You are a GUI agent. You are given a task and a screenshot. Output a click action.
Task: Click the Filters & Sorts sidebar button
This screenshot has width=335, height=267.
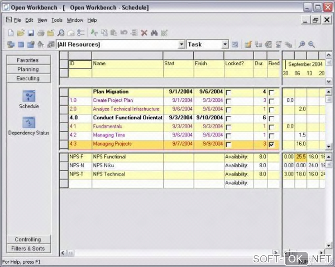coord(29,248)
